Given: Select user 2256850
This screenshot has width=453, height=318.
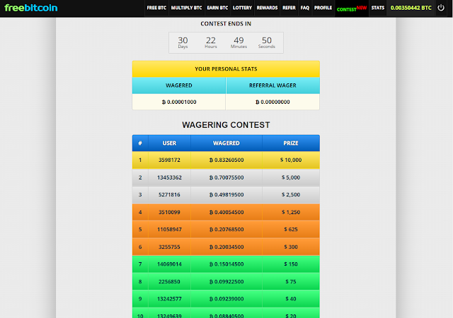Looking at the screenshot, I should (169, 281).
